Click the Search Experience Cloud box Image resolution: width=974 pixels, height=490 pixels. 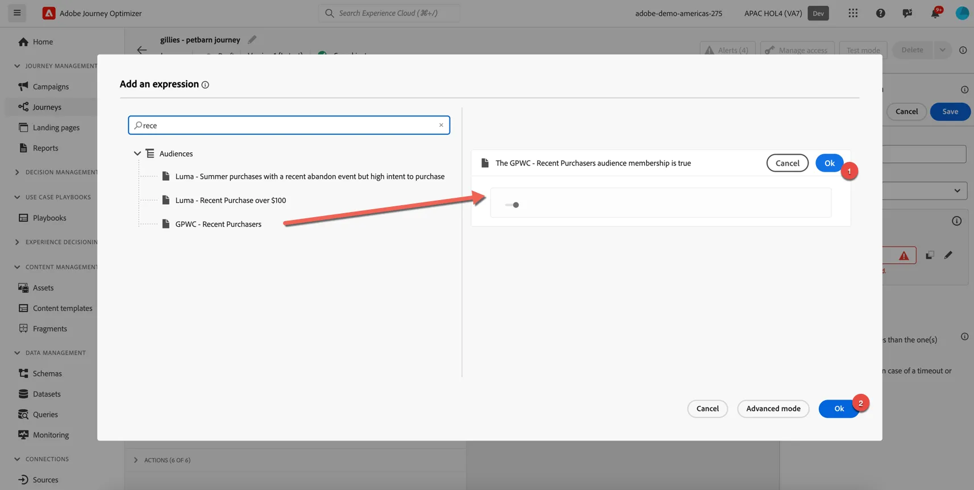tap(389, 13)
